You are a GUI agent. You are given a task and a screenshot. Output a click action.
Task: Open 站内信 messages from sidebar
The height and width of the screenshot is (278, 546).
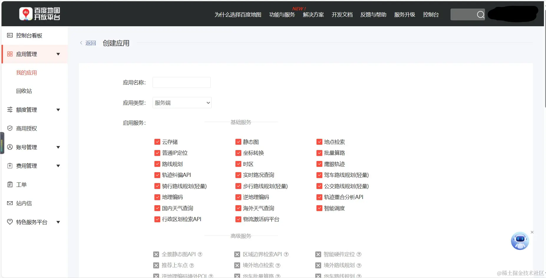click(x=10, y=203)
